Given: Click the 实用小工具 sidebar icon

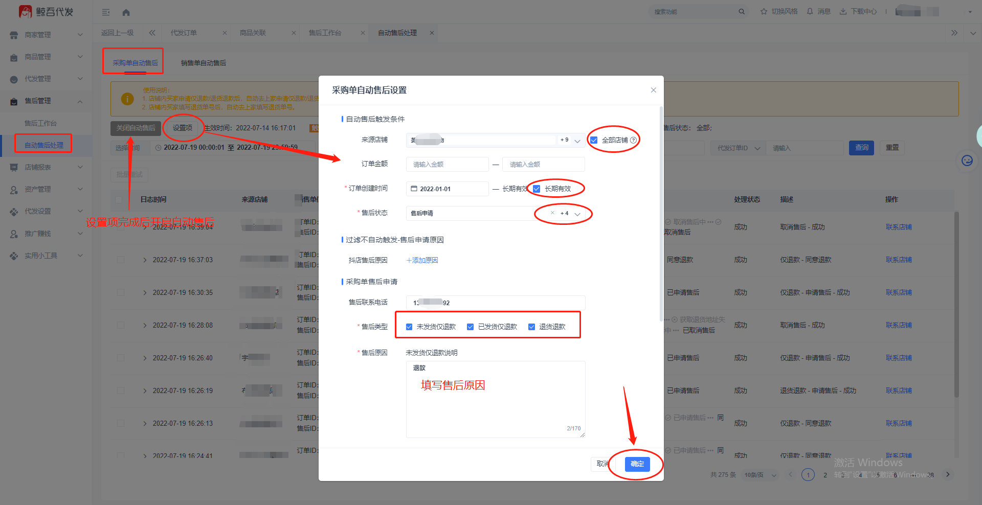Looking at the screenshot, I should coord(14,256).
